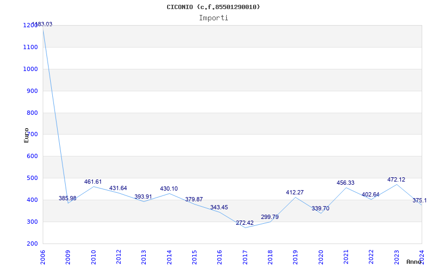
Task: Click the 461.61 data label
Action: 93,182
